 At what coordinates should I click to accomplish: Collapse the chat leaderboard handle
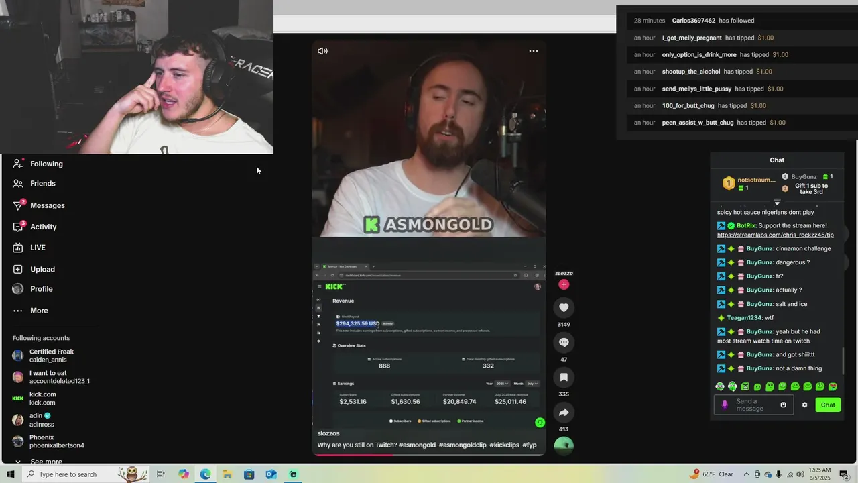[x=777, y=201]
